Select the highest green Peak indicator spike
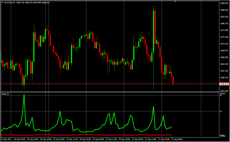Image resolution: width=230 pixels, height=142 pixels. 24,103
